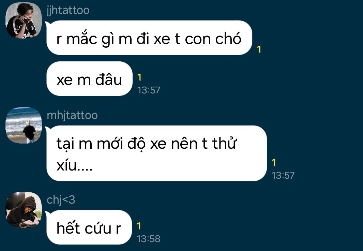Select the 'tại m mới độ xe' message bubble
363x251 pixels.
click(156, 153)
